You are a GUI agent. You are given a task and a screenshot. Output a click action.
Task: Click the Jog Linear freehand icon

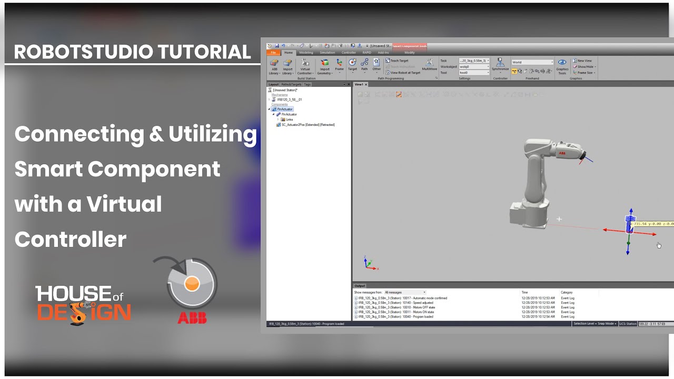pos(537,71)
